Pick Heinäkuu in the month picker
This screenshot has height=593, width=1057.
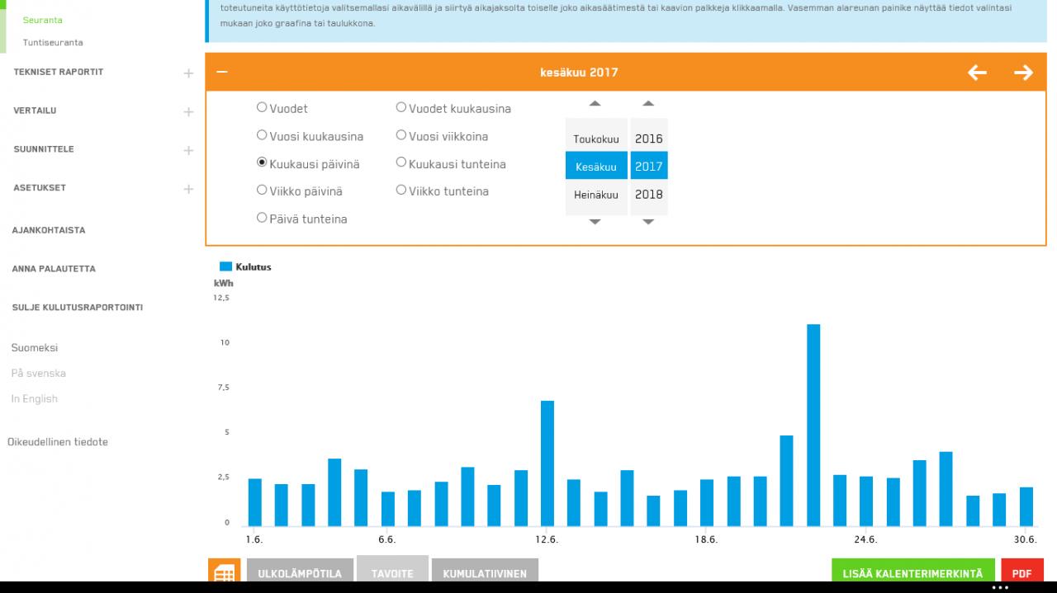pyautogui.click(x=596, y=195)
